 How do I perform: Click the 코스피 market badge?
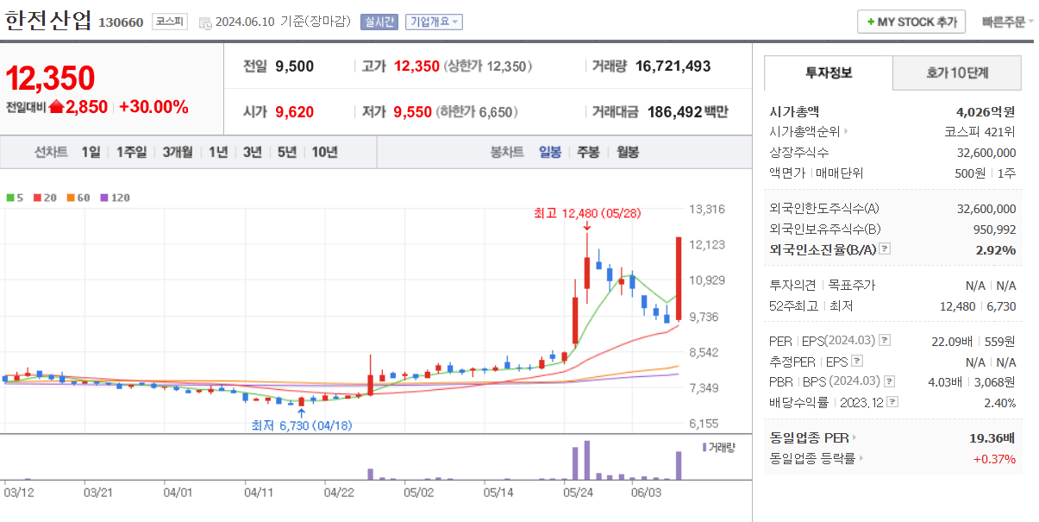coord(169,22)
